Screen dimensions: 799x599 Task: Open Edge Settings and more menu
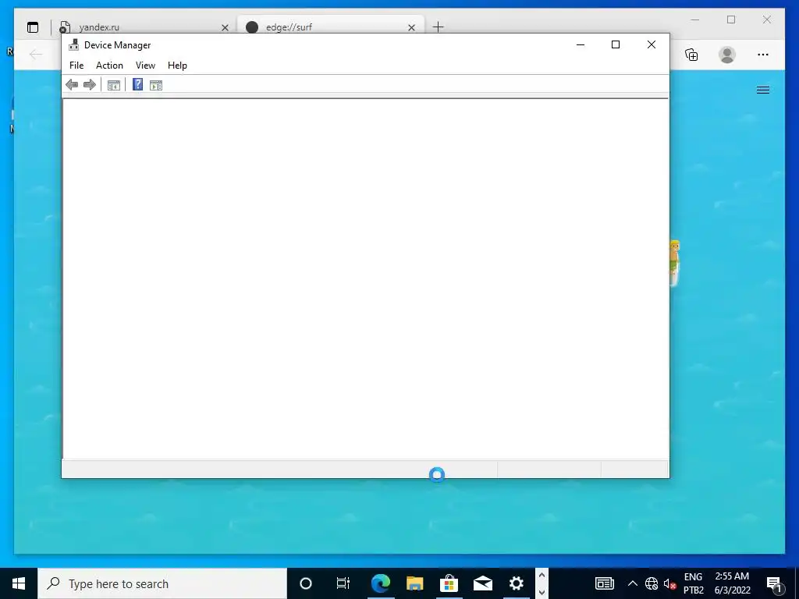coord(763,55)
